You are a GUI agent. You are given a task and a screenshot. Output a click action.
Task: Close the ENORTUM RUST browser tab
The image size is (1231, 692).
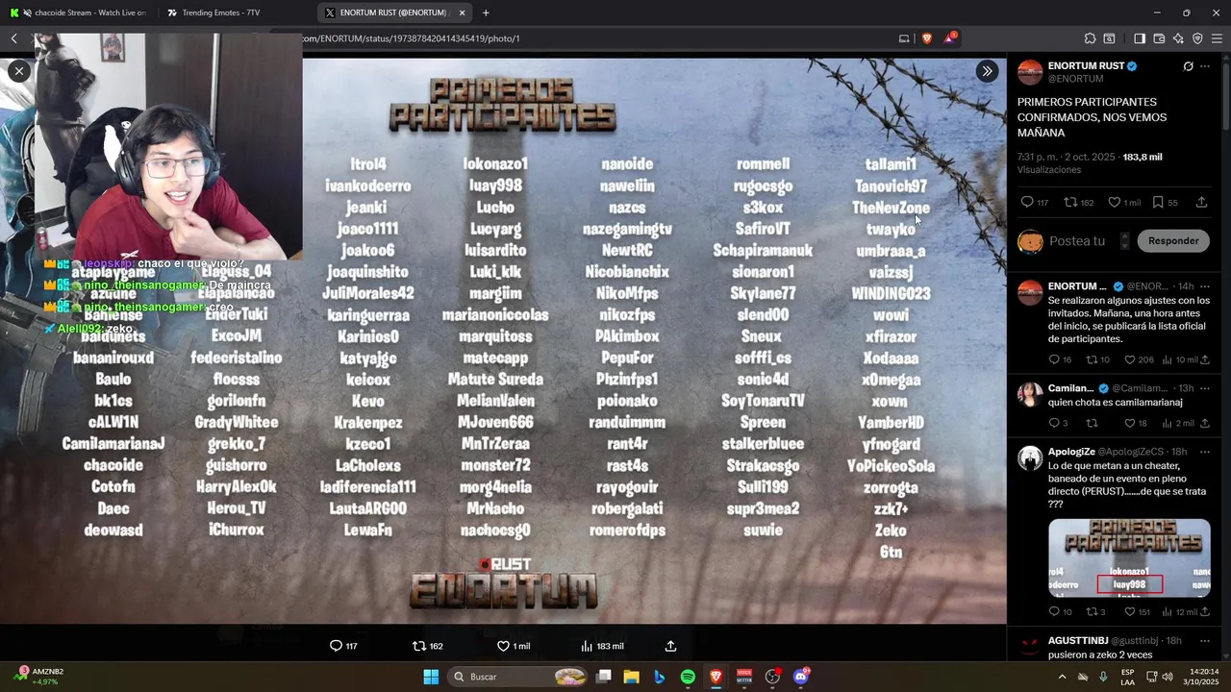click(462, 12)
